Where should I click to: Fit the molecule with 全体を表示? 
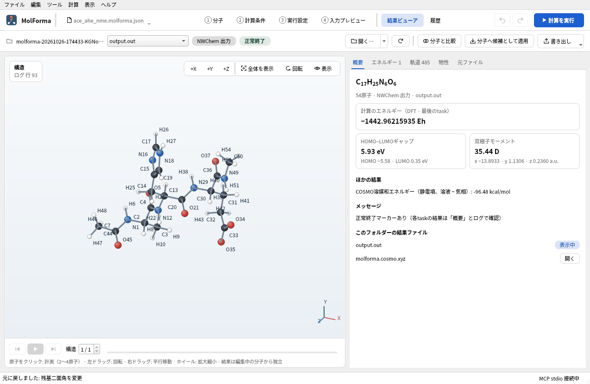[x=257, y=69]
